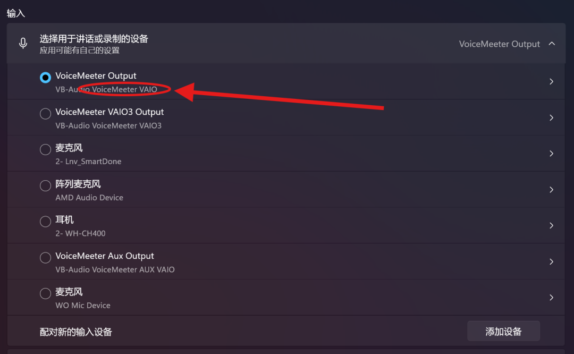Screen dimensions: 574x354
Task: Select 耳机 WH-CH400 radio button
Action: (x=45, y=222)
